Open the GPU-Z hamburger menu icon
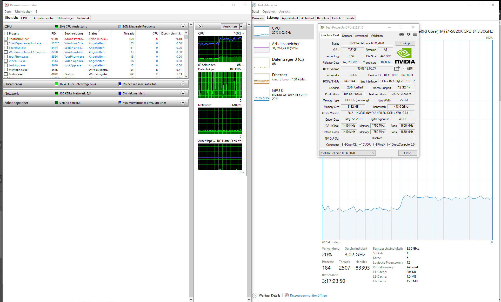This screenshot has height=302, width=501. click(415, 34)
